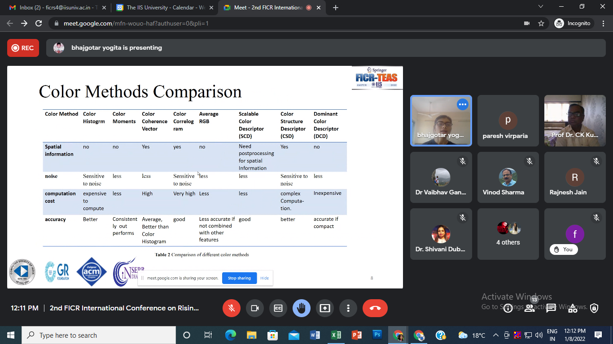Image resolution: width=613 pixels, height=344 pixels.
Task: Open the activities panel icon
Action: pos(573,308)
